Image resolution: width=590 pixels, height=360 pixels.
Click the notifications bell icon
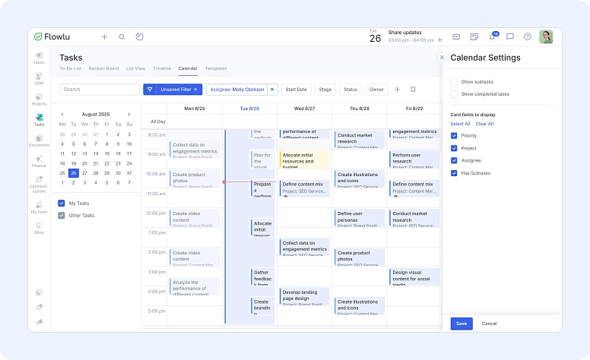[492, 36]
